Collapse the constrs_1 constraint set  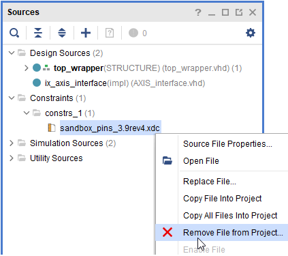pos(27,113)
